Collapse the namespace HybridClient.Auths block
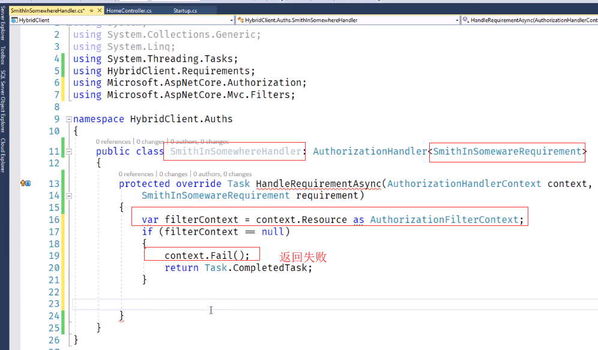 [x=69, y=119]
